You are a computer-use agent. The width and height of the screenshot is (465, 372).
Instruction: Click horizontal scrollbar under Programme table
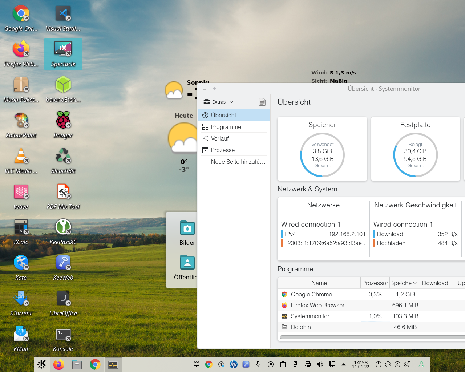click(372, 337)
